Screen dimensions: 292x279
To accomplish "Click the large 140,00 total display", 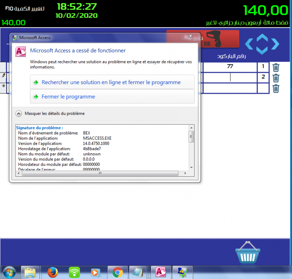I will [266, 10].
